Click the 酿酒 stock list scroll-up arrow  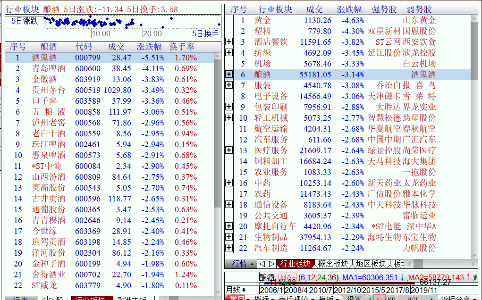[x=217, y=57]
